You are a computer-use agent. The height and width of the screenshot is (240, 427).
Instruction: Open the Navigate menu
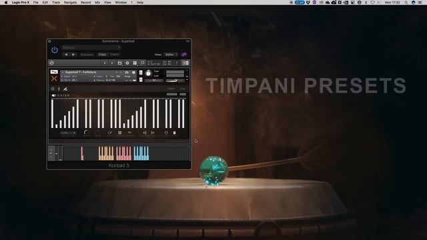70,3
